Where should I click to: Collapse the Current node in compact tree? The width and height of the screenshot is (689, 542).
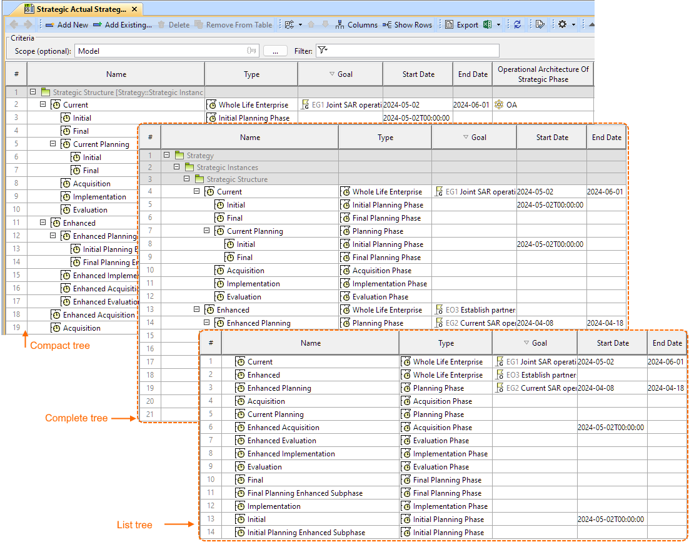click(43, 105)
